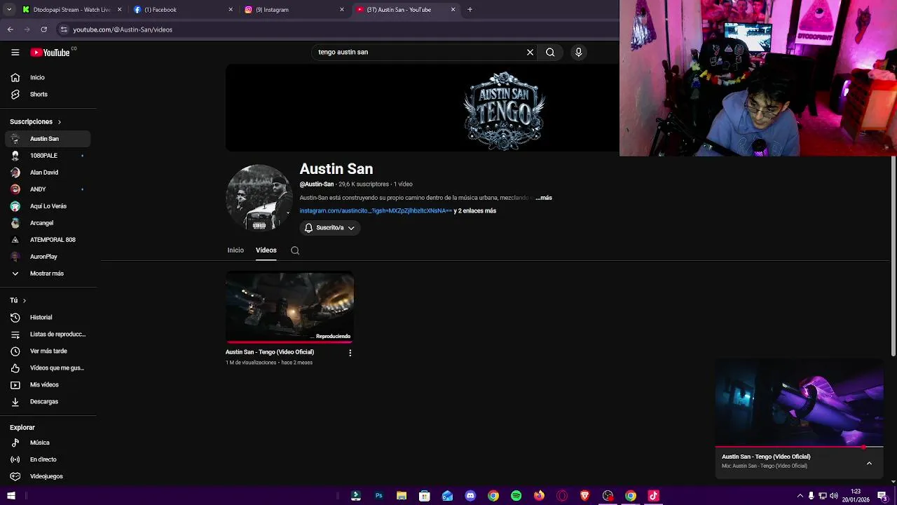Open the Windows Start menu
Screen dimensions: 897x505
[x=11, y=496]
